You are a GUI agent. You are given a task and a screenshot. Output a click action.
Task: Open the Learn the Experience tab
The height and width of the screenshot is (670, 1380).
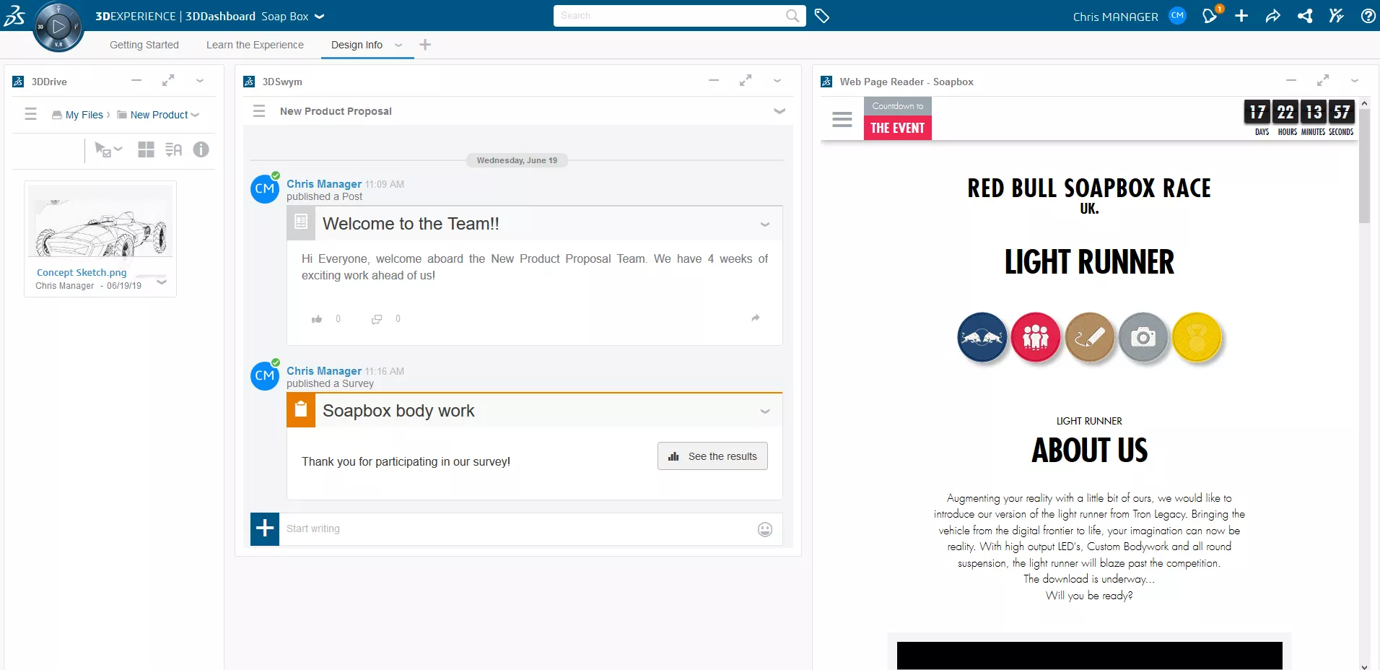tap(254, 44)
